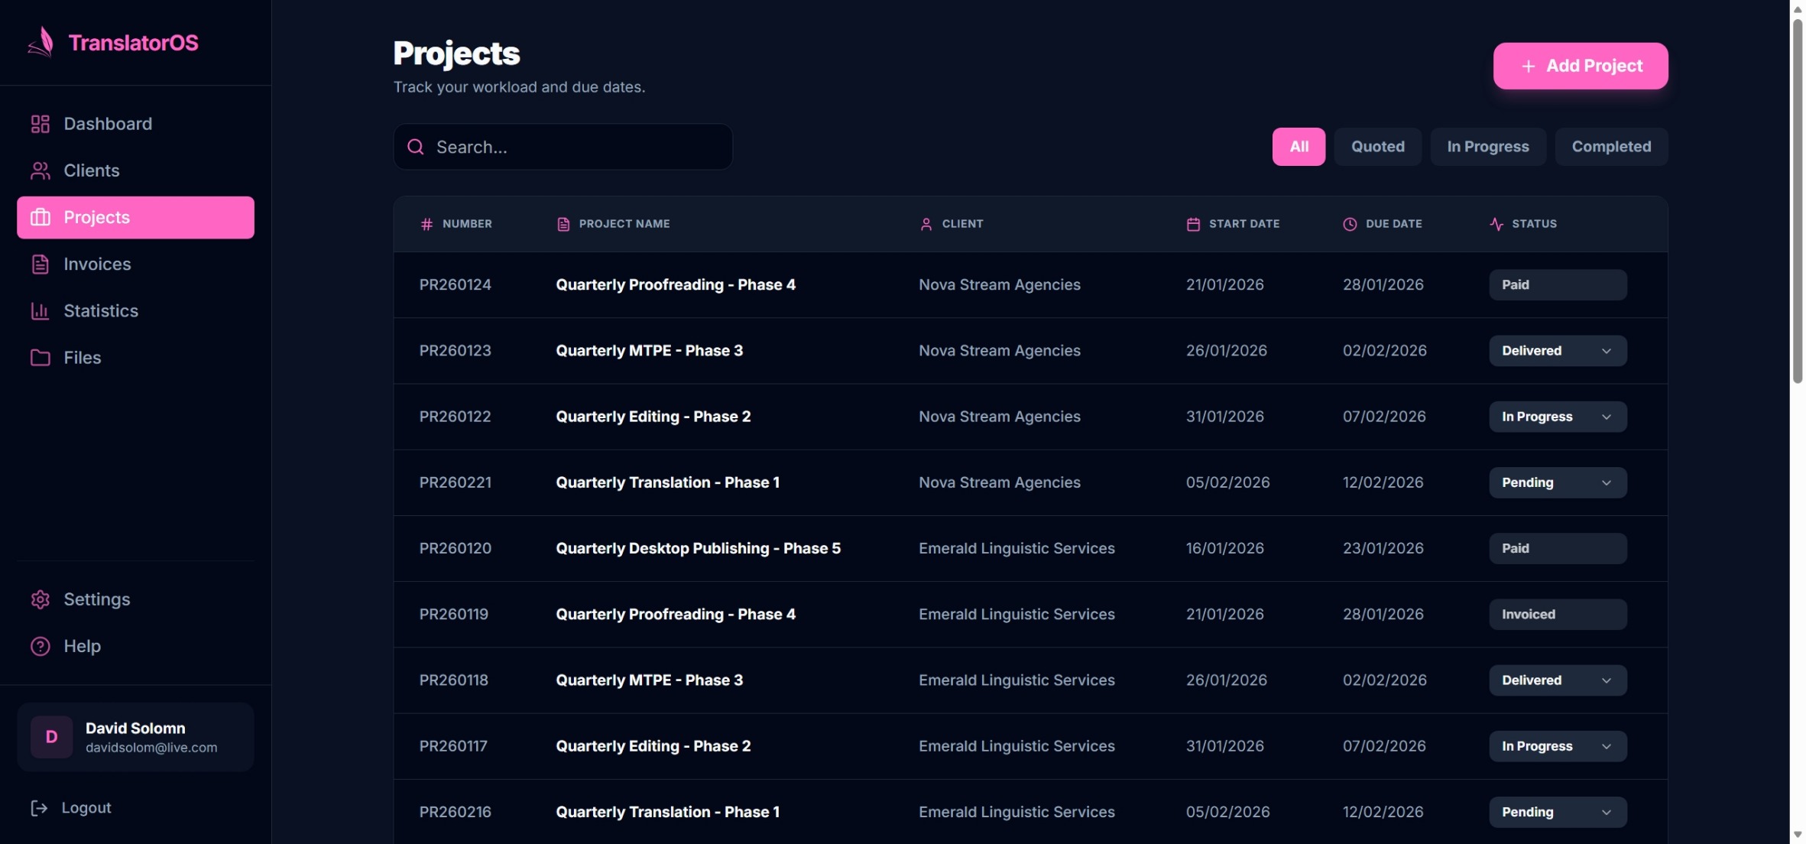Screen dimensions: 1806x844
Task: Open status dropdown for PR260123
Action: click(1556, 350)
